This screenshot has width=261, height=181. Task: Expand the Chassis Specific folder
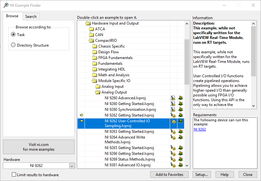point(94,46)
